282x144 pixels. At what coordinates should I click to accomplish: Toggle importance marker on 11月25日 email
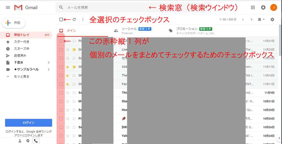click(x=74, y=50)
